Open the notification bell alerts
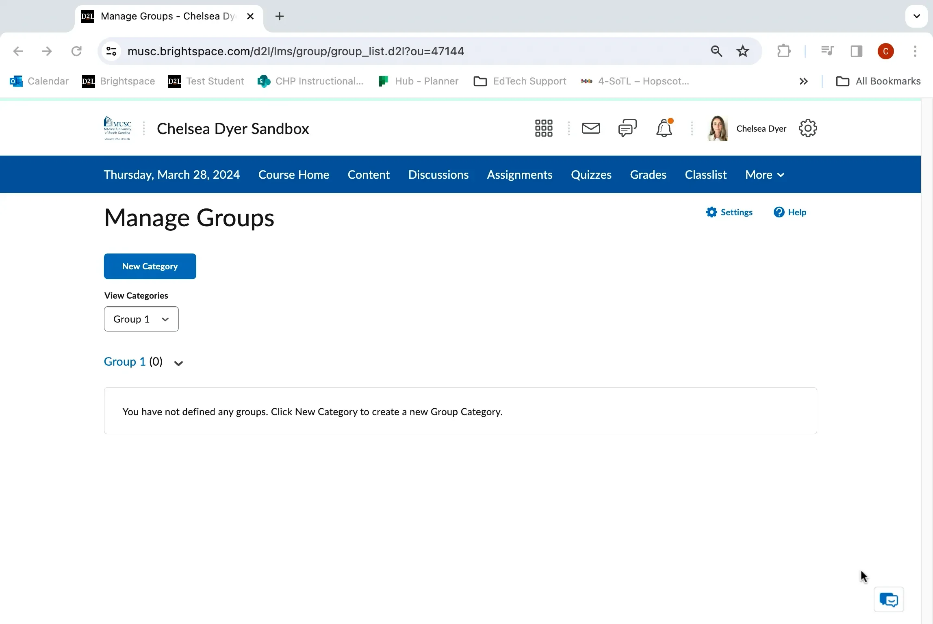The width and height of the screenshot is (933, 624). pyautogui.click(x=665, y=128)
